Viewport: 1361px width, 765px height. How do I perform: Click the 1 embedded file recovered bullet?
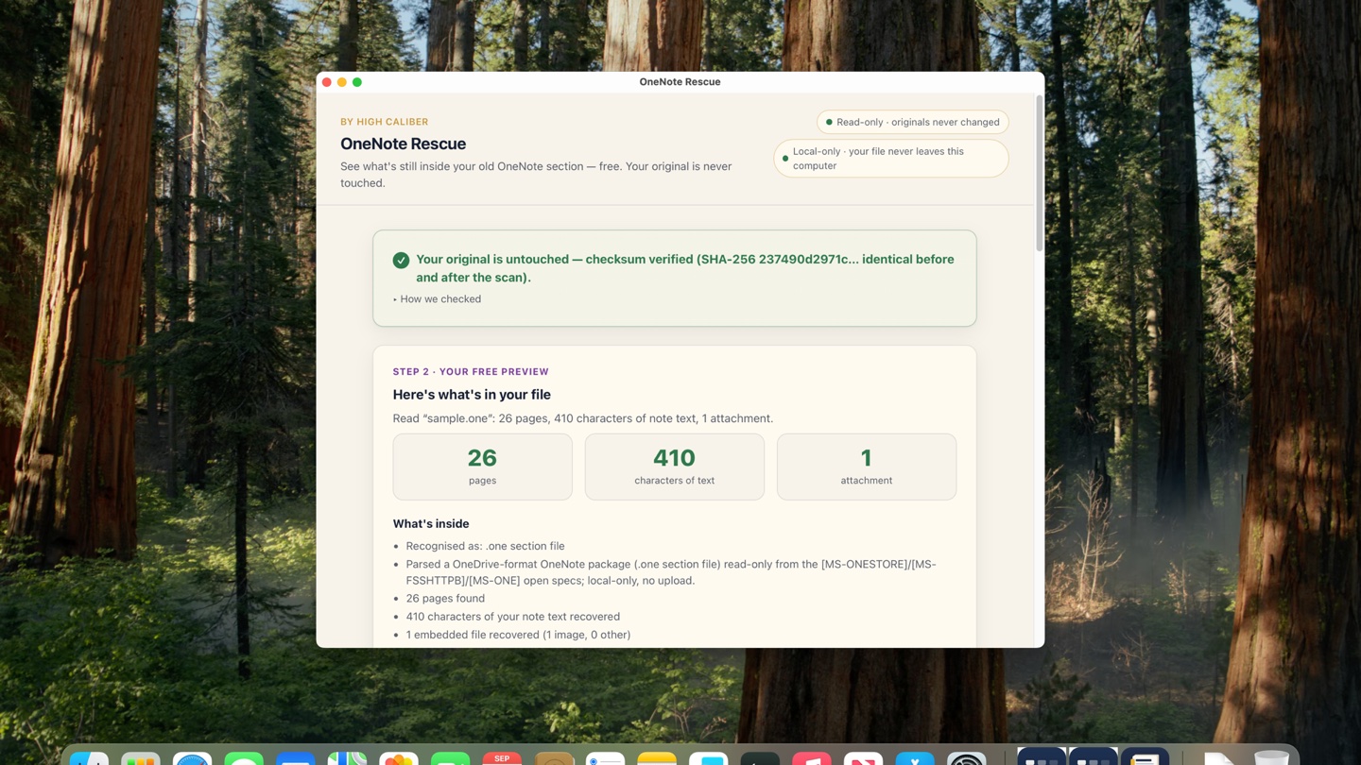518,635
